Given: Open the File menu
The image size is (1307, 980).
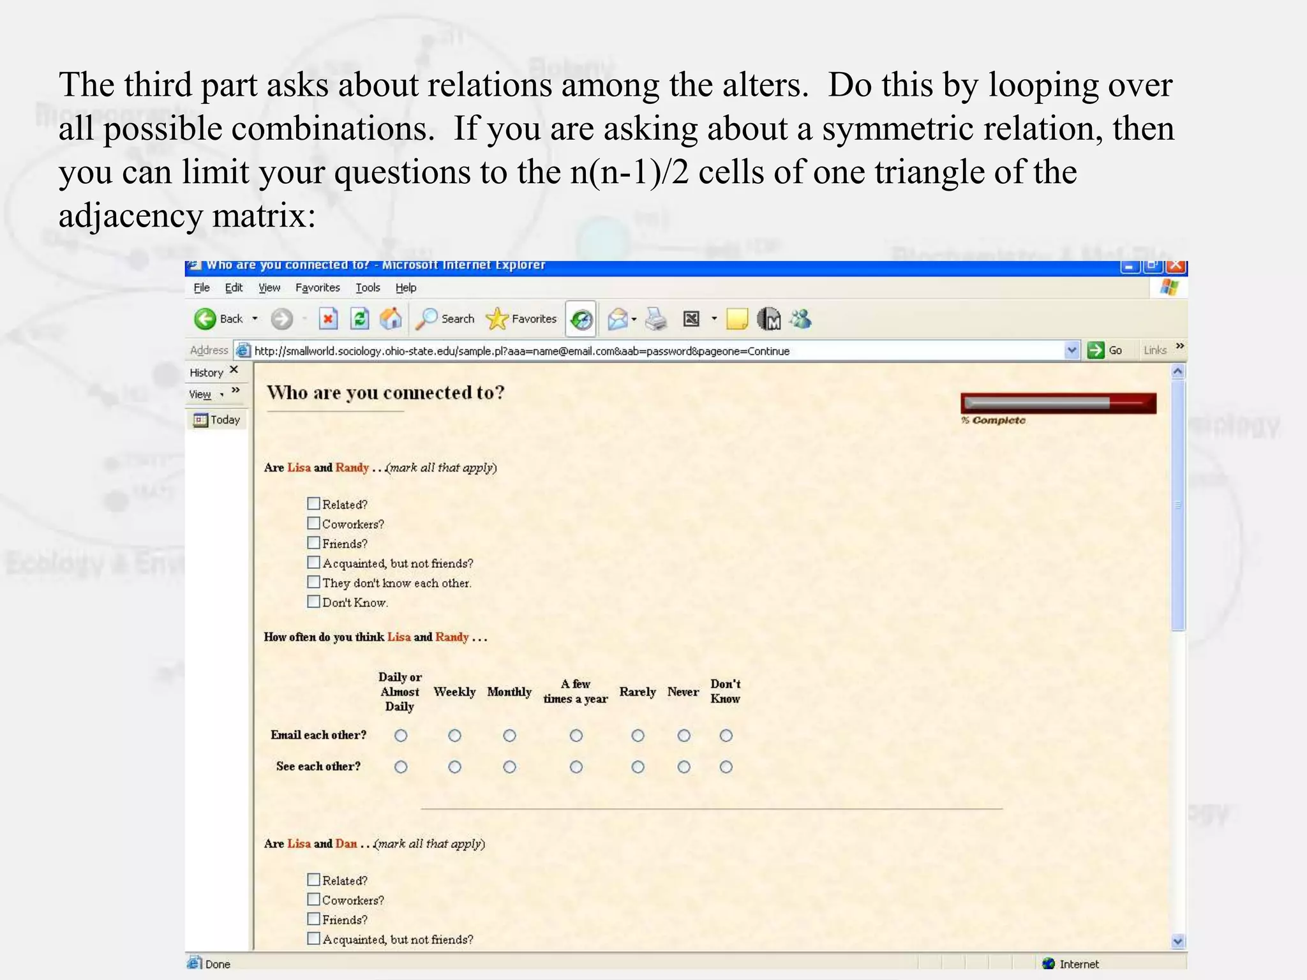Looking at the screenshot, I should (x=202, y=288).
